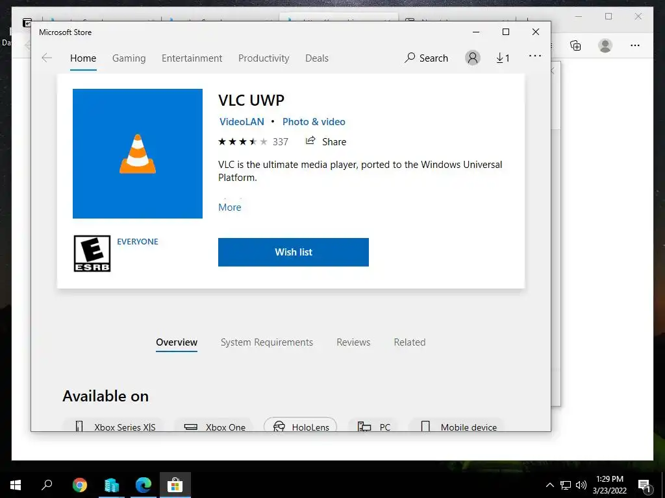Open clock showing 1:29 PM
Viewport: 665px width, 498px height.
click(x=609, y=485)
